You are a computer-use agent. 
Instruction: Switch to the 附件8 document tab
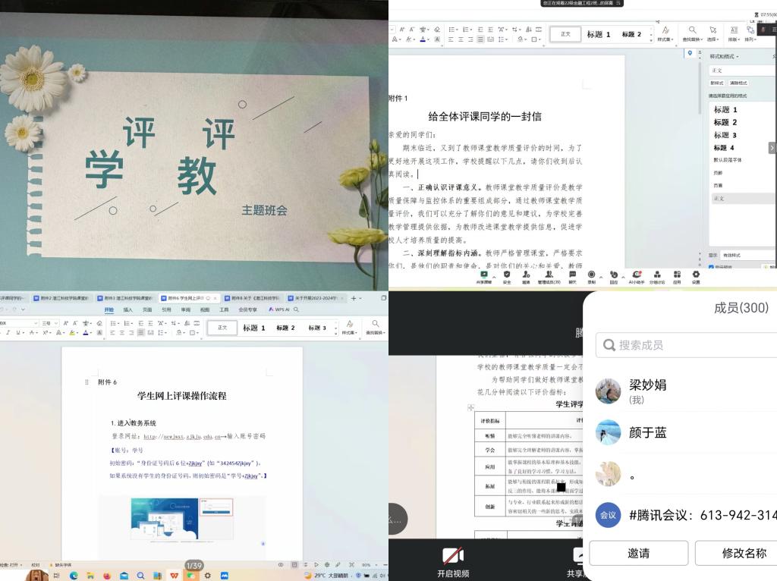point(252,298)
